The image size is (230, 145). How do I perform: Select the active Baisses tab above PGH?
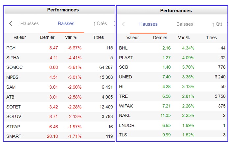pyautogui.click(x=66, y=24)
